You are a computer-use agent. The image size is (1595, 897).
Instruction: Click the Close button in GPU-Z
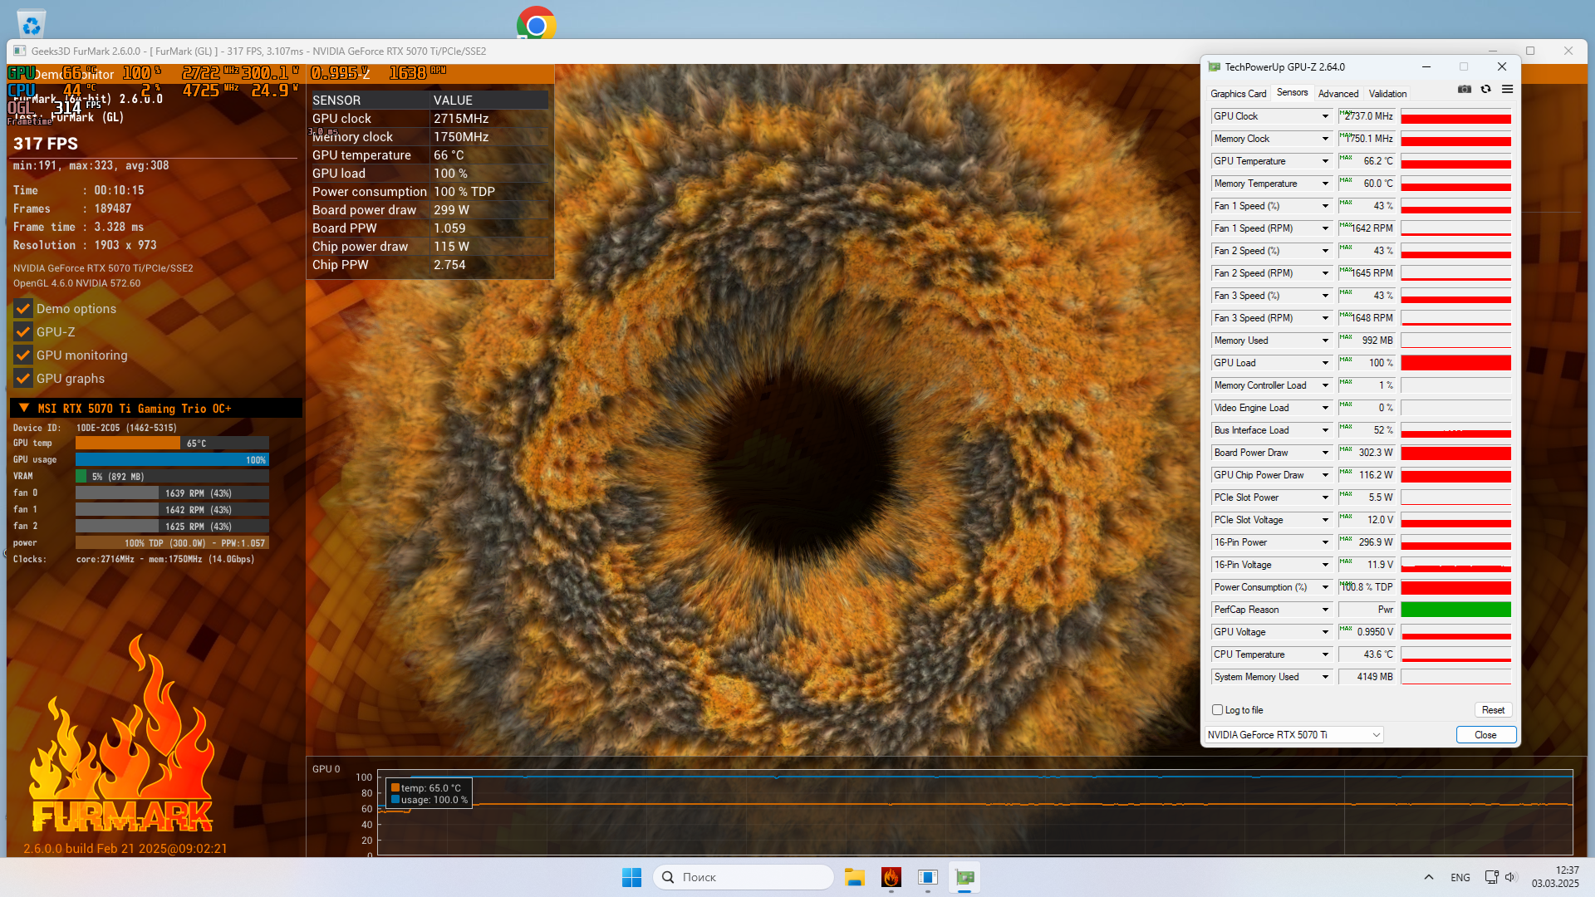coord(1485,735)
